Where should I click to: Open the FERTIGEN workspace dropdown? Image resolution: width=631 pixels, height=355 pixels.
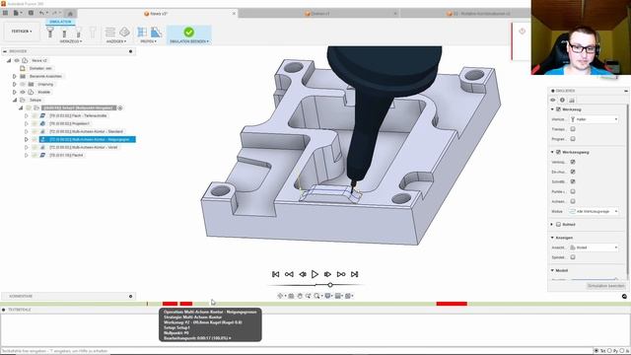(22, 31)
